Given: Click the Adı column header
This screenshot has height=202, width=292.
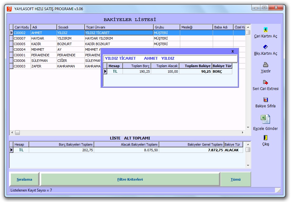Looking at the screenshot, I should click(x=44, y=27).
